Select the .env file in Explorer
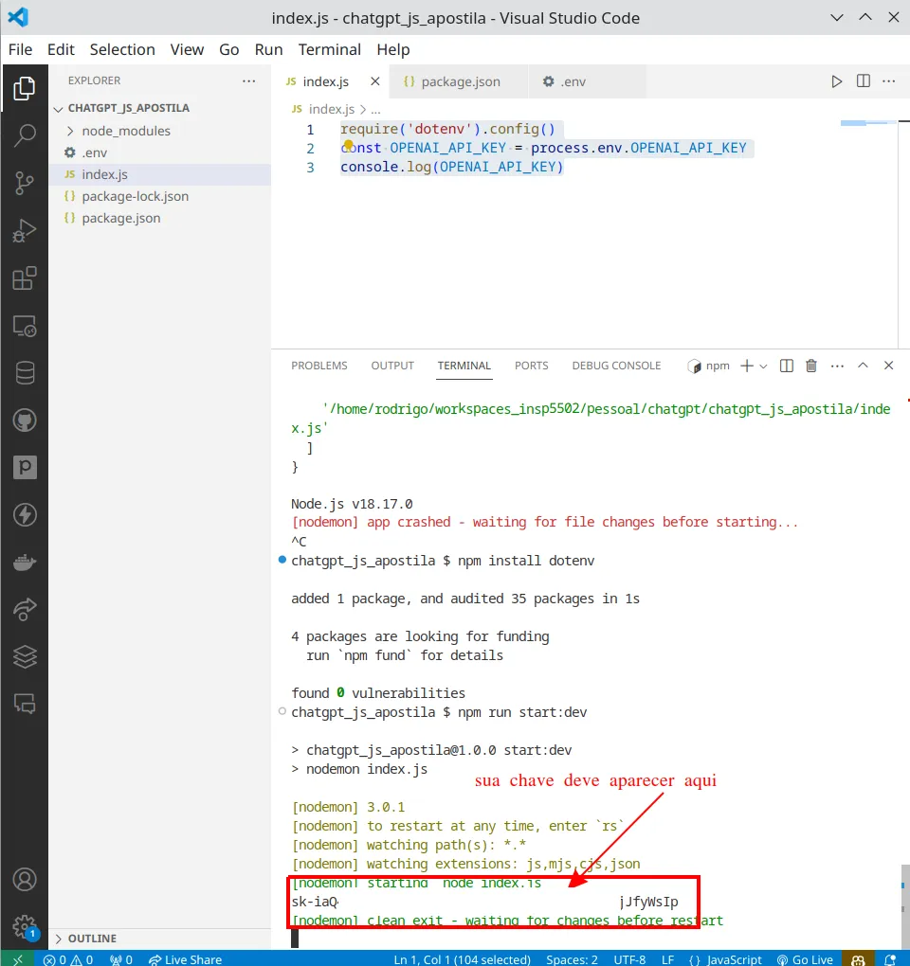The height and width of the screenshot is (966, 910). [x=159, y=152]
